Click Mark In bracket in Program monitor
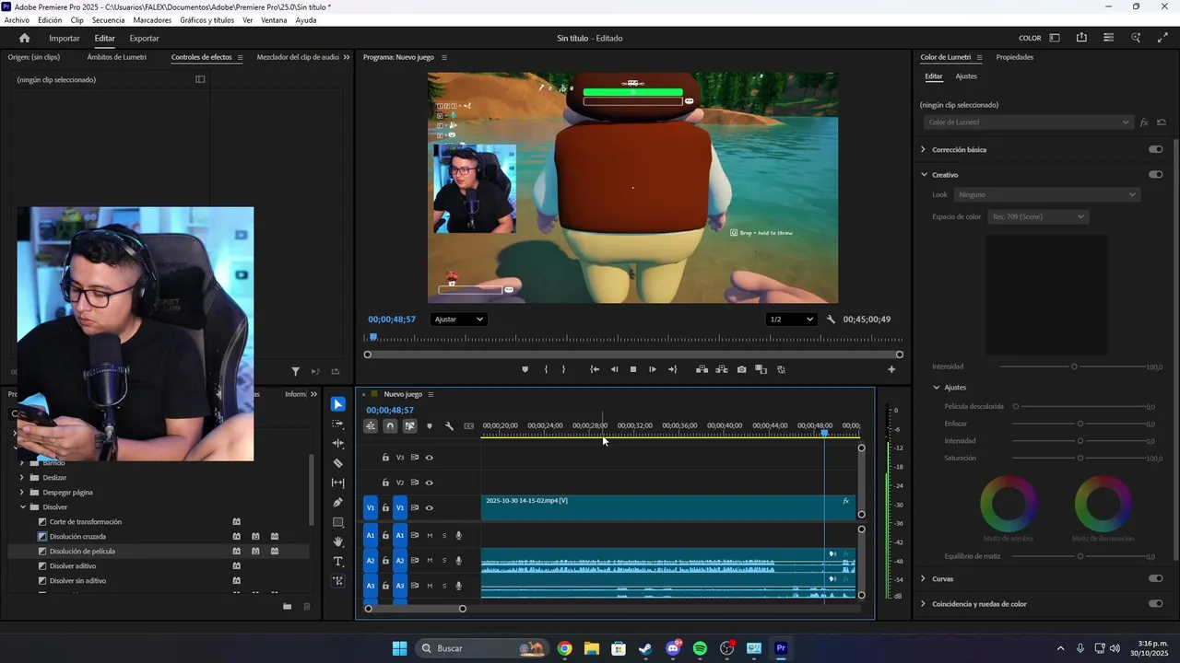Screen dimensions: 1180x663 coord(546,369)
